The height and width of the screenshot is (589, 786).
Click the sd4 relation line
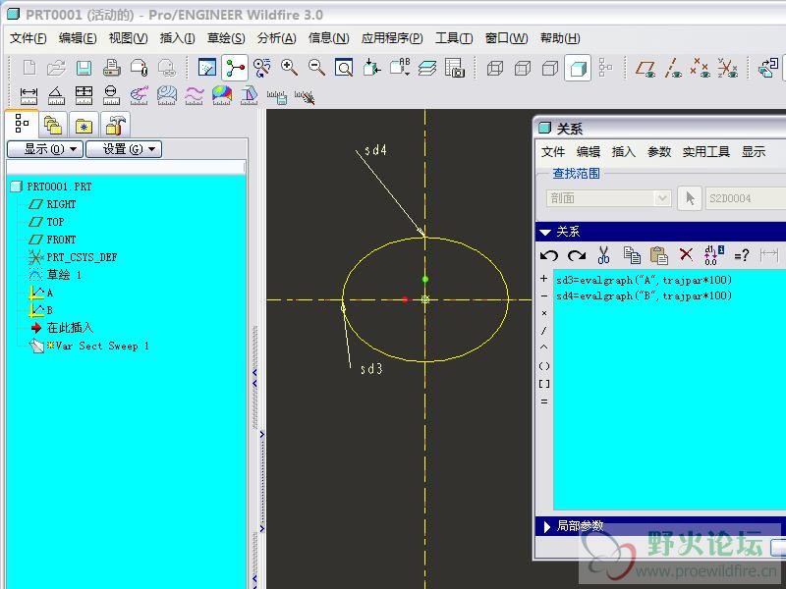tap(644, 296)
